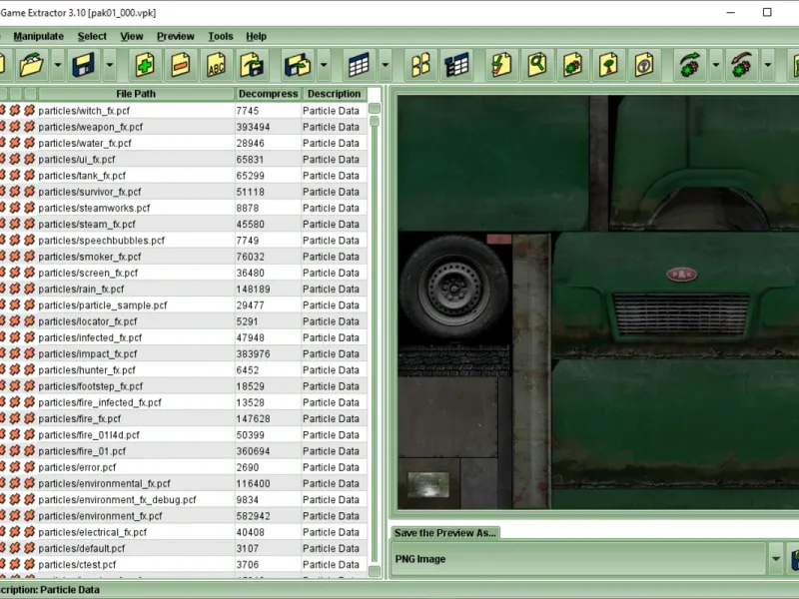The image size is (799, 599).
Task: Select row particles/survivor_fx.pcf
Action: pyautogui.click(x=183, y=192)
